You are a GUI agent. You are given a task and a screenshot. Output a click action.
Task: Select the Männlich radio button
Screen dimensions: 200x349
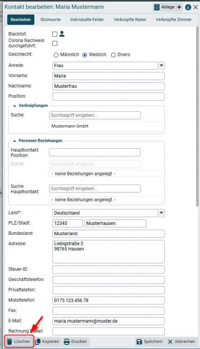[56, 55]
